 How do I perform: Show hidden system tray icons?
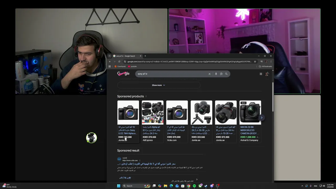pos(302,186)
